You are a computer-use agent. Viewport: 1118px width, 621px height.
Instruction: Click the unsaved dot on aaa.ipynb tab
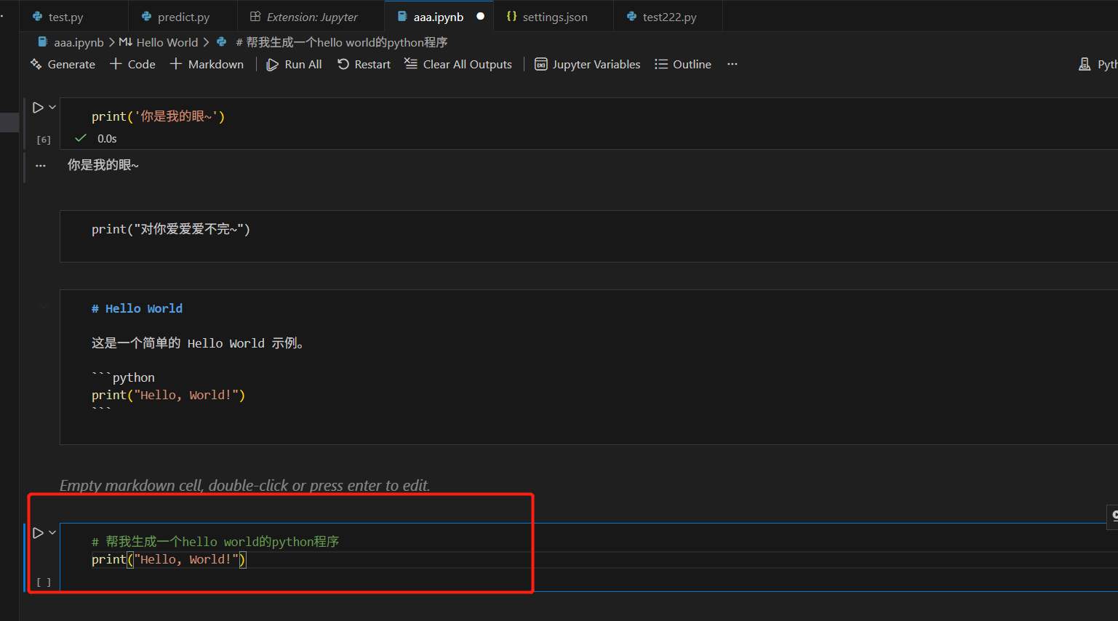[480, 16]
